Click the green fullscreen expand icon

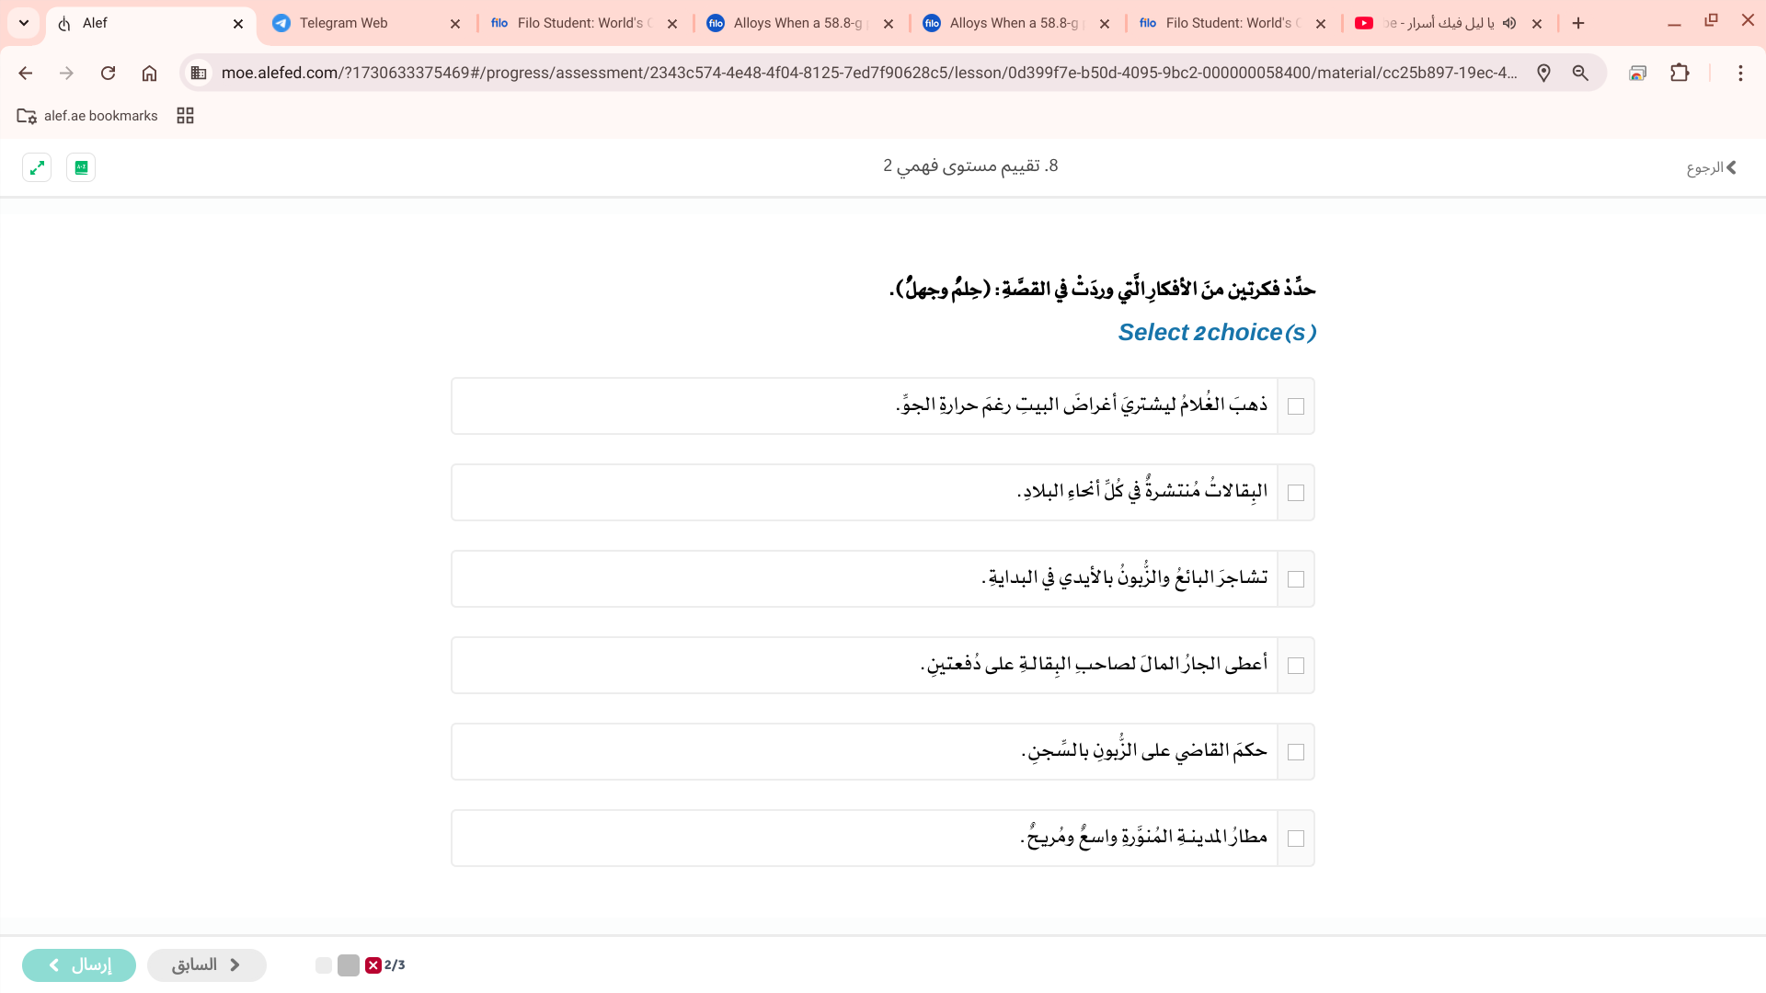click(37, 167)
